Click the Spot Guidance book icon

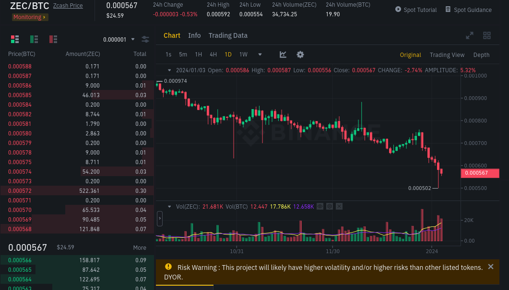pyautogui.click(x=448, y=10)
